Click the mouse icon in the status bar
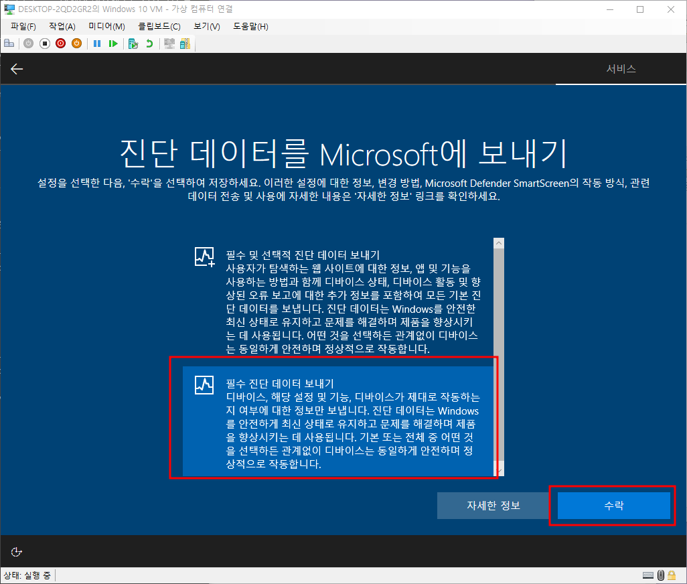Image resolution: width=687 pixels, height=584 pixels. pyautogui.click(x=661, y=575)
